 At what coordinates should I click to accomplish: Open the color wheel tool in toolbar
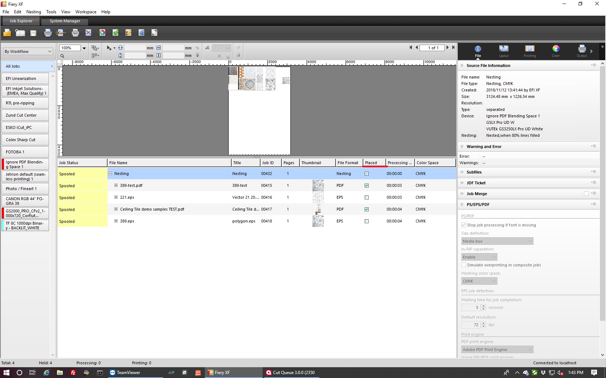coord(102,33)
